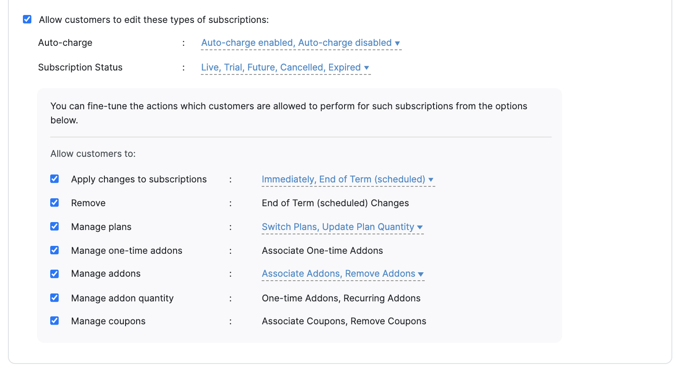Click the "Immediately, End of Term (scheduled)" link

click(x=344, y=179)
